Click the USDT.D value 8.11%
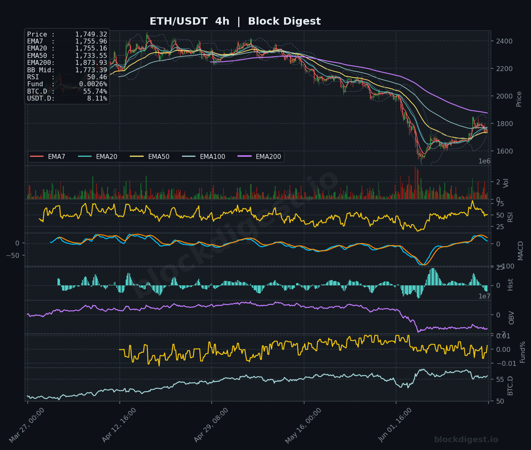The width and height of the screenshot is (531, 450). [x=97, y=99]
